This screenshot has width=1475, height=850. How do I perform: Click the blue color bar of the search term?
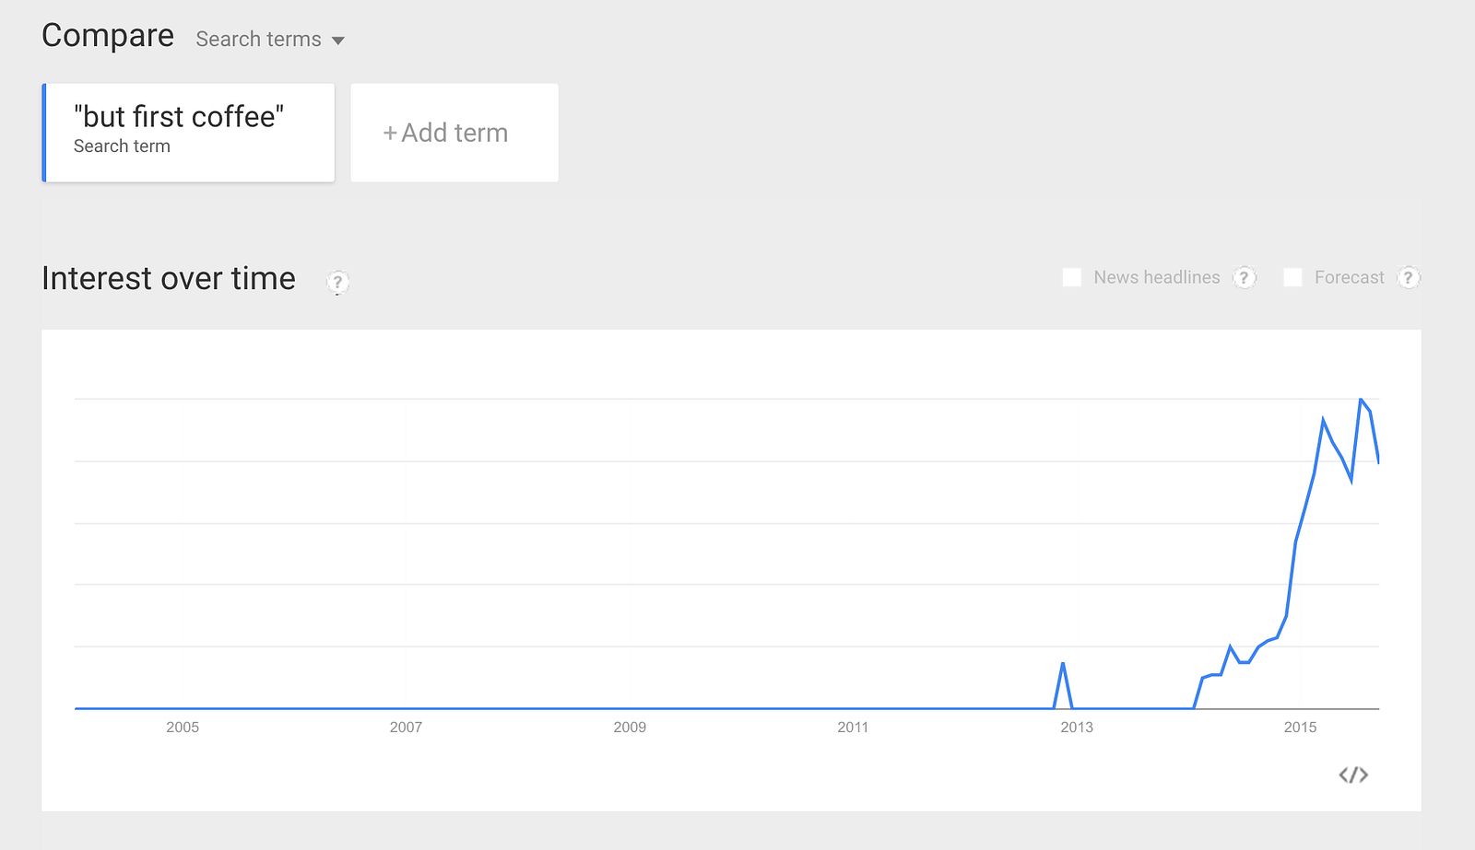point(44,133)
